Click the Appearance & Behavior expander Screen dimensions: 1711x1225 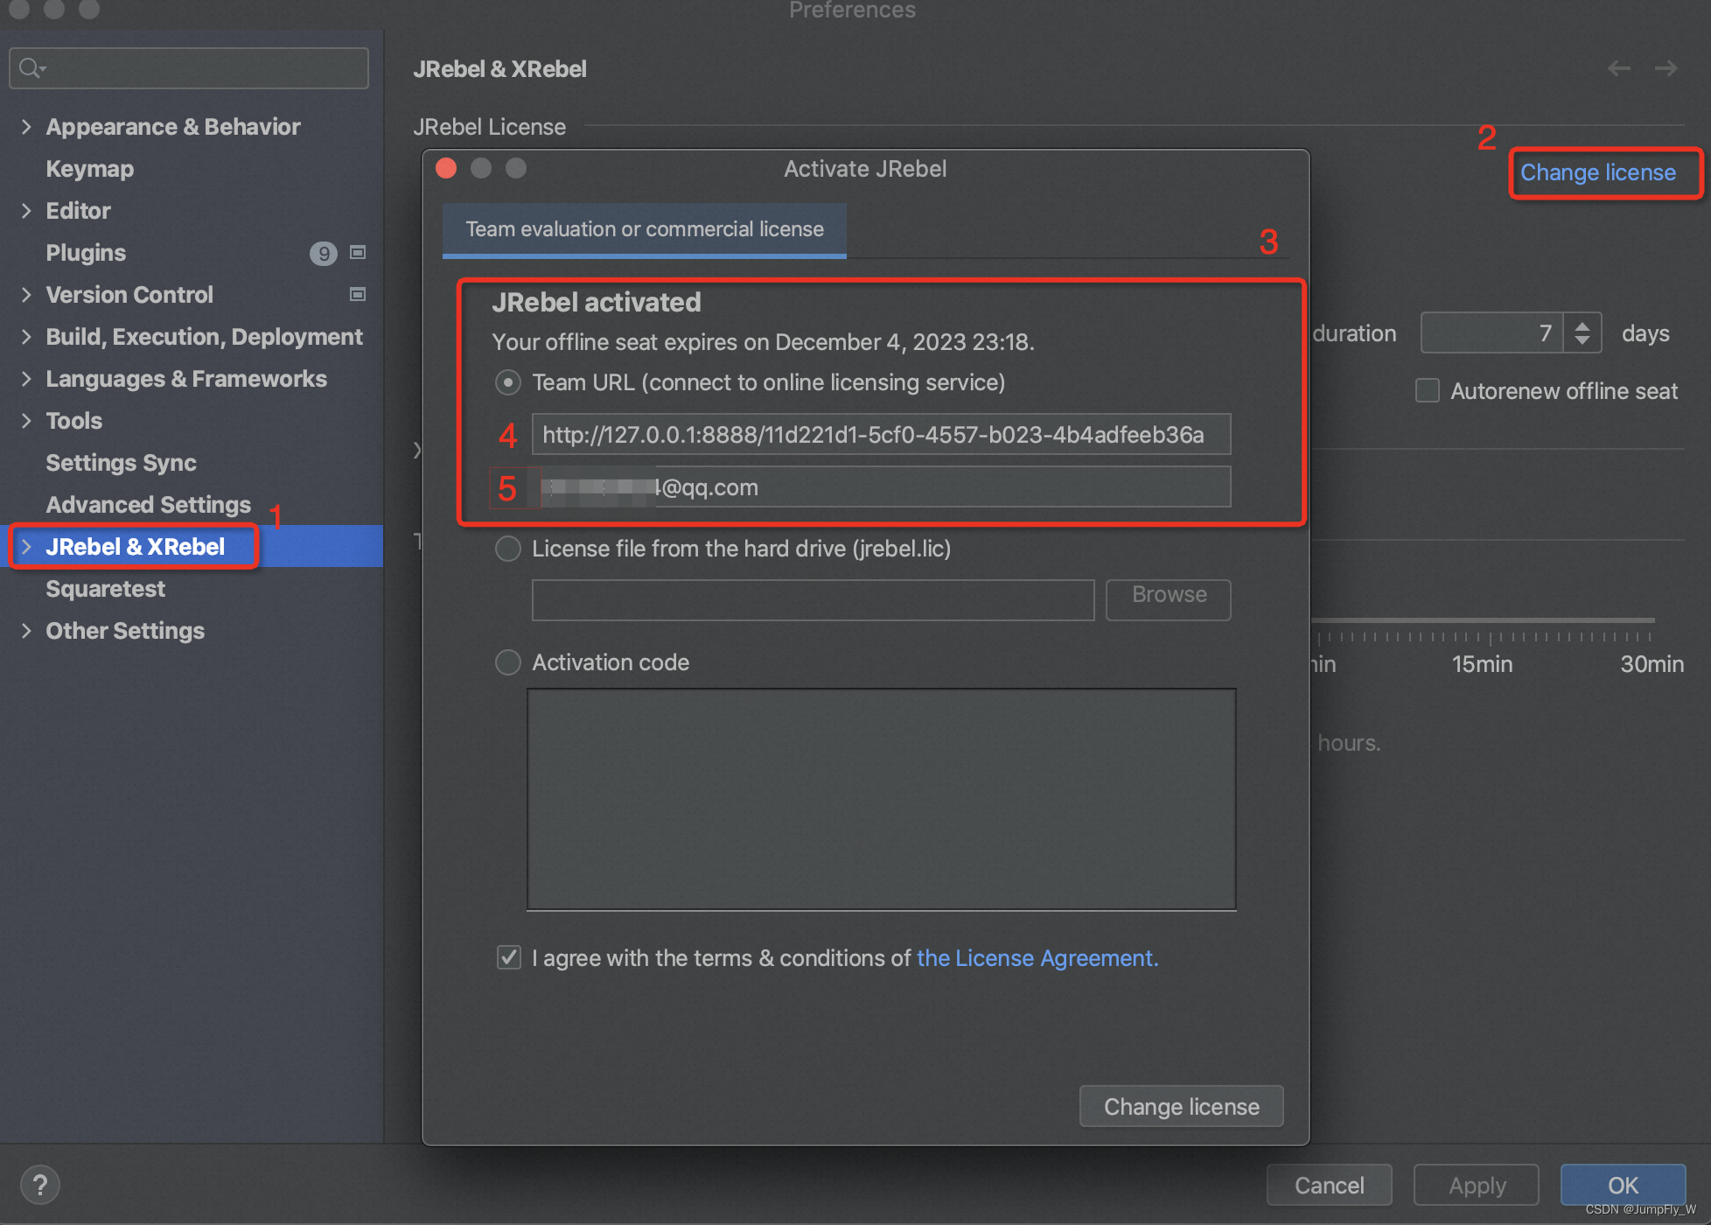pos(29,126)
